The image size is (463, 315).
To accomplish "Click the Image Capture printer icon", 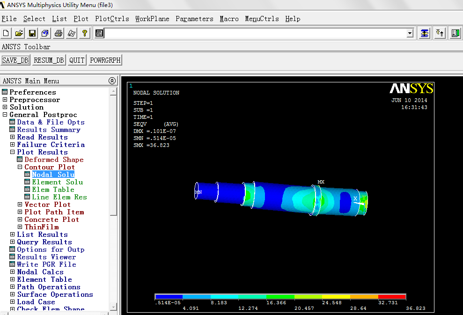I will [x=59, y=33].
